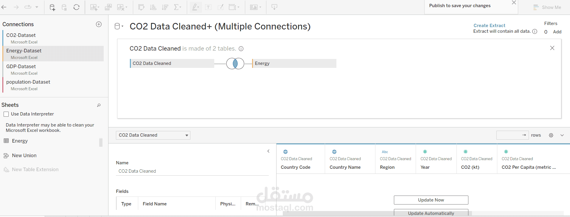Viewport: 570px width, 217px height.
Task: Click the Sort Ascending icon
Action: [x=153, y=7]
